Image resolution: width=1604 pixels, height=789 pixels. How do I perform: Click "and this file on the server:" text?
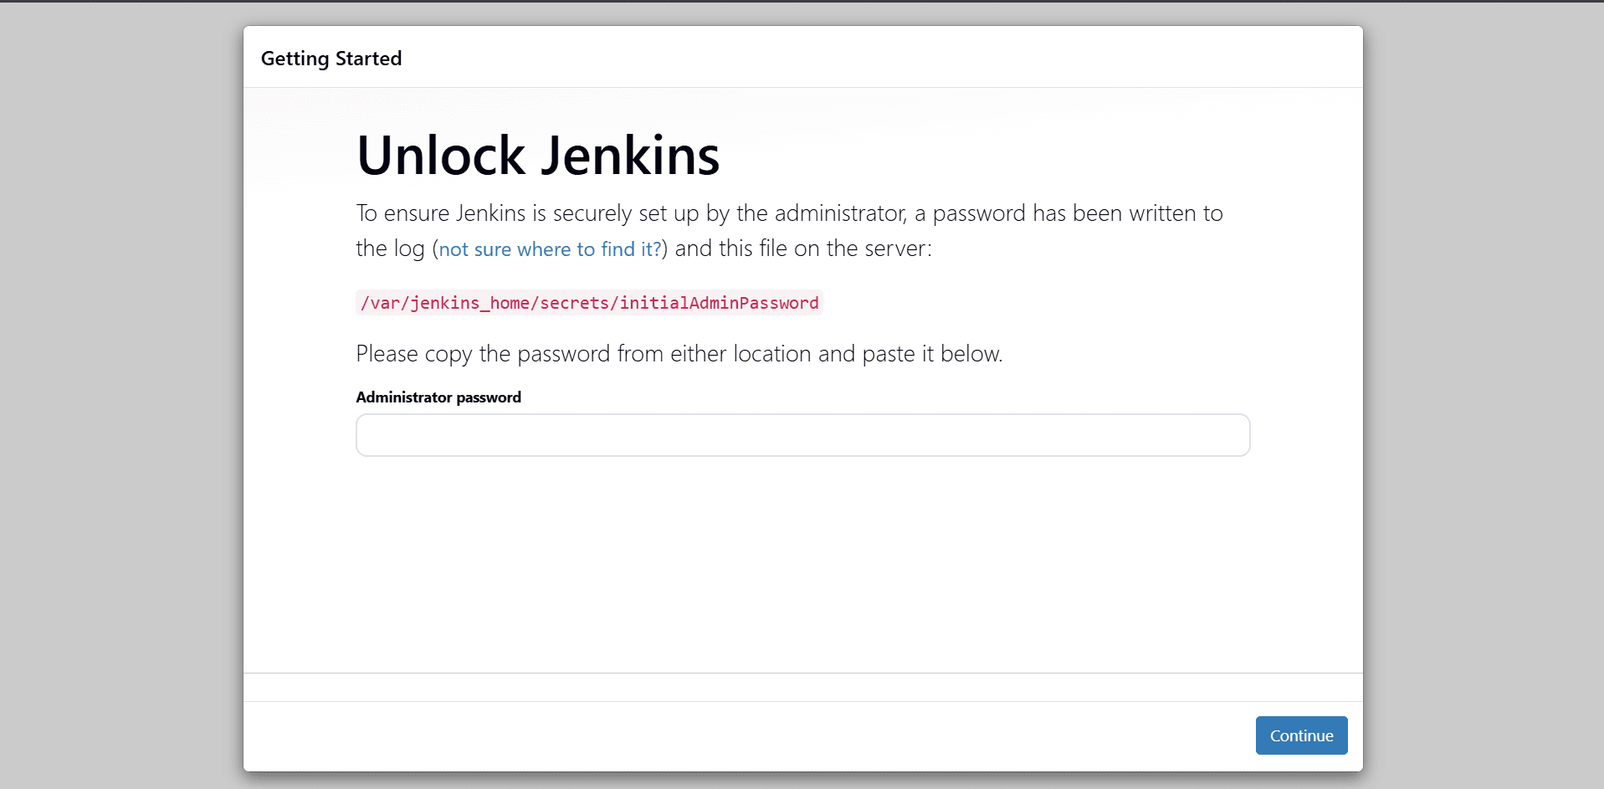802,248
